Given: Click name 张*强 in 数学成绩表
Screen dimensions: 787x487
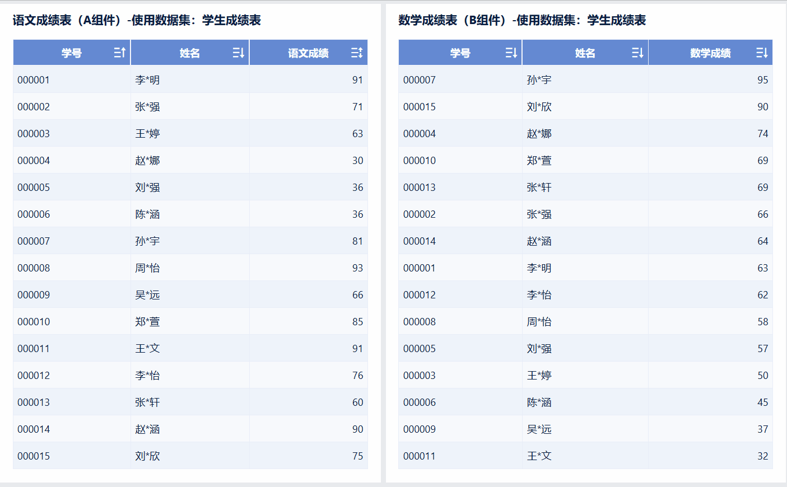Looking at the screenshot, I should [539, 214].
